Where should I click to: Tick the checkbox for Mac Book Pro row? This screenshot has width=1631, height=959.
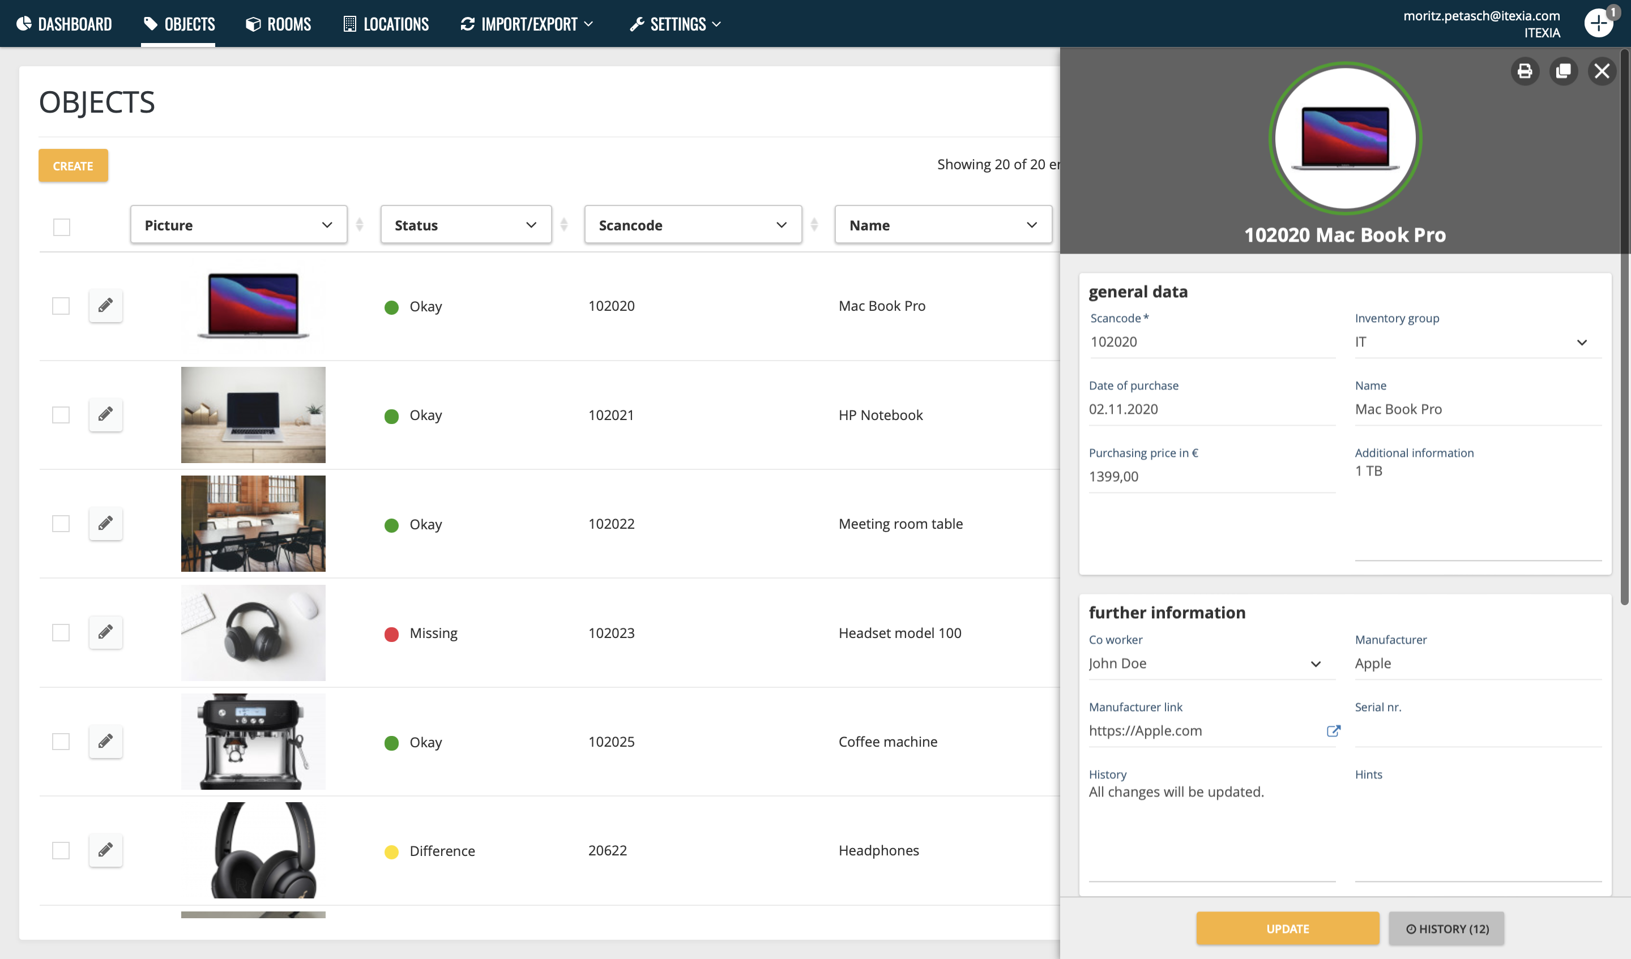pos(61,306)
